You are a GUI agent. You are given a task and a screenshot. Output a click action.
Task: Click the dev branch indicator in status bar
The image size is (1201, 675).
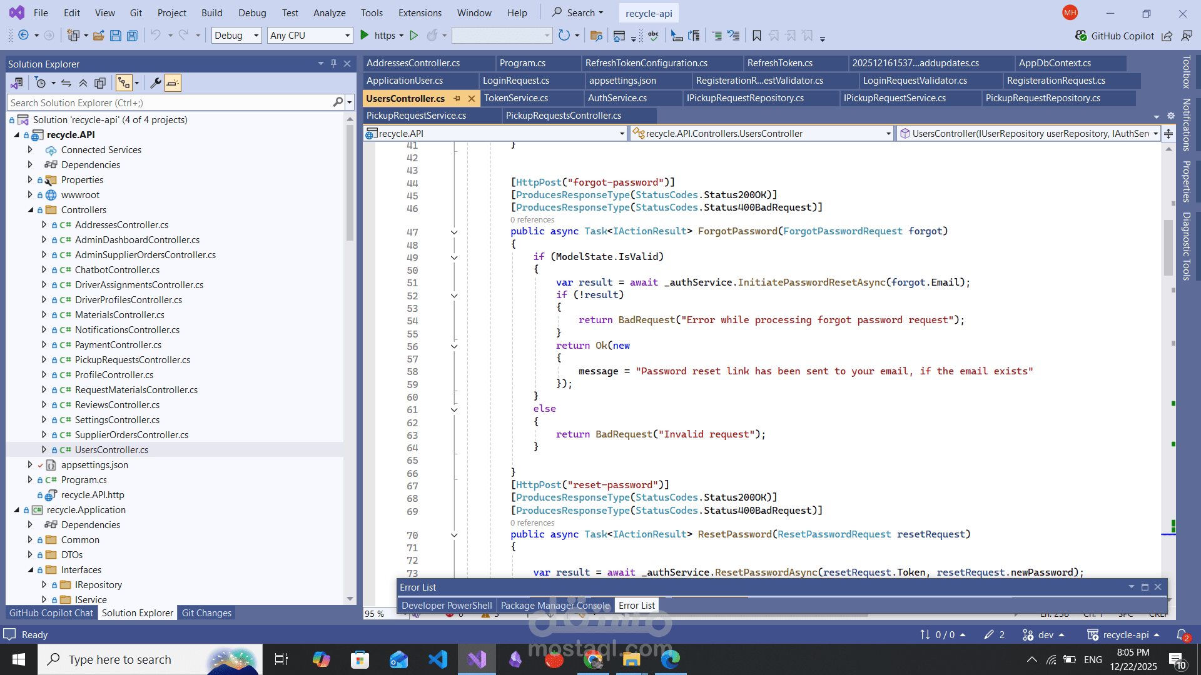coord(1043,635)
